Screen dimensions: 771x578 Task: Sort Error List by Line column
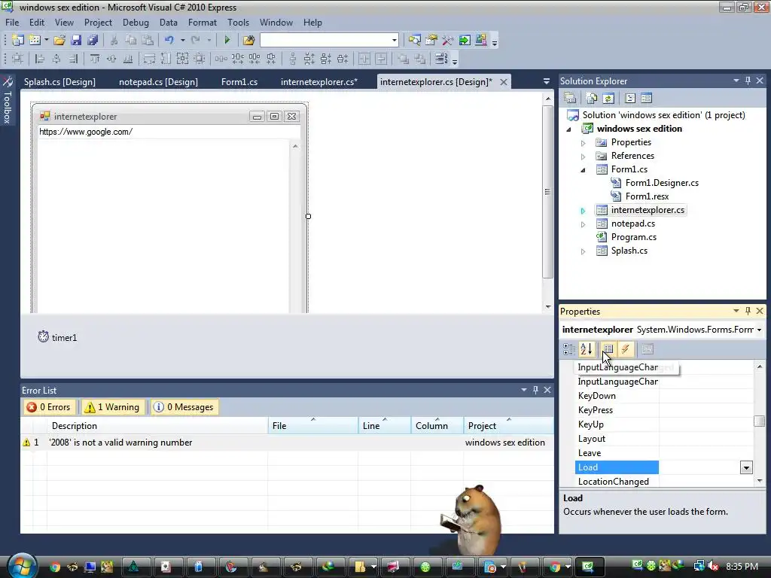click(385, 426)
